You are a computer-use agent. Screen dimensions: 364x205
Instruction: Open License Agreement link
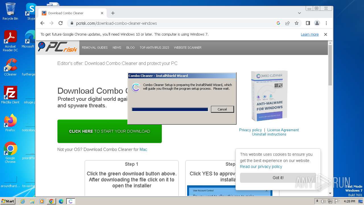(283, 130)
